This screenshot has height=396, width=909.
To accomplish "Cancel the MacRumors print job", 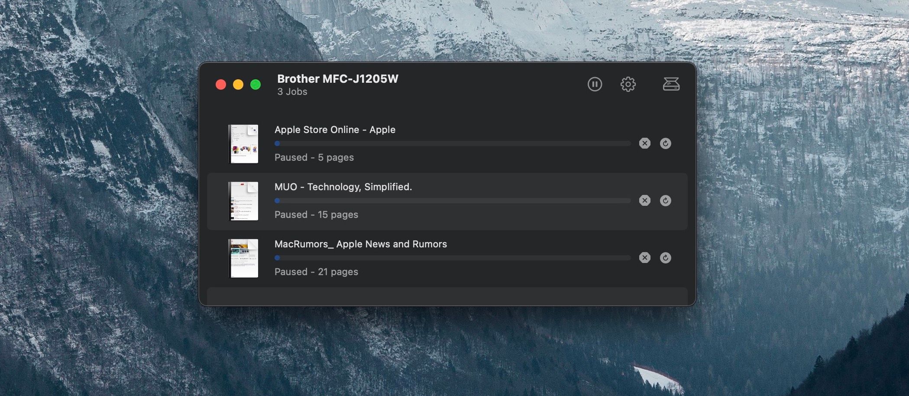I will pyautogui.click(x=645, y=258).
